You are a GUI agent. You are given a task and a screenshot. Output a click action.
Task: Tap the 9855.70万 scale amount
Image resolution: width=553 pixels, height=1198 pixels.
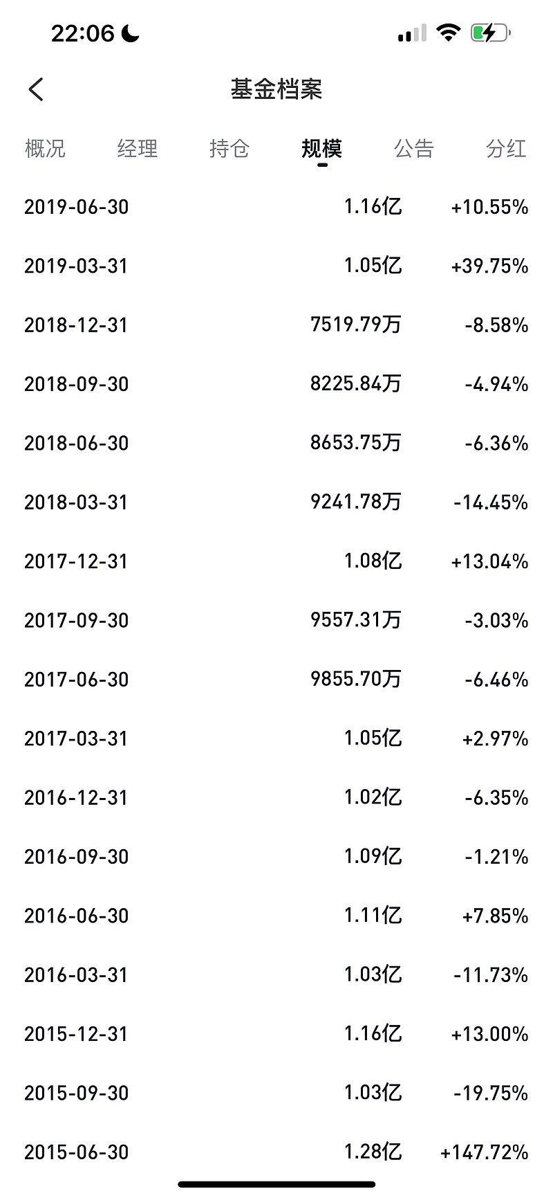[356, 679]
